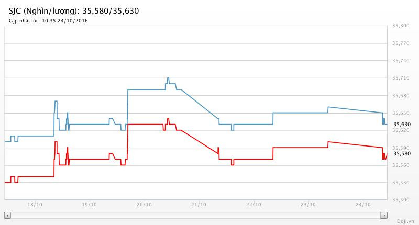Click the 18/10 date axis label

point(35,205)
